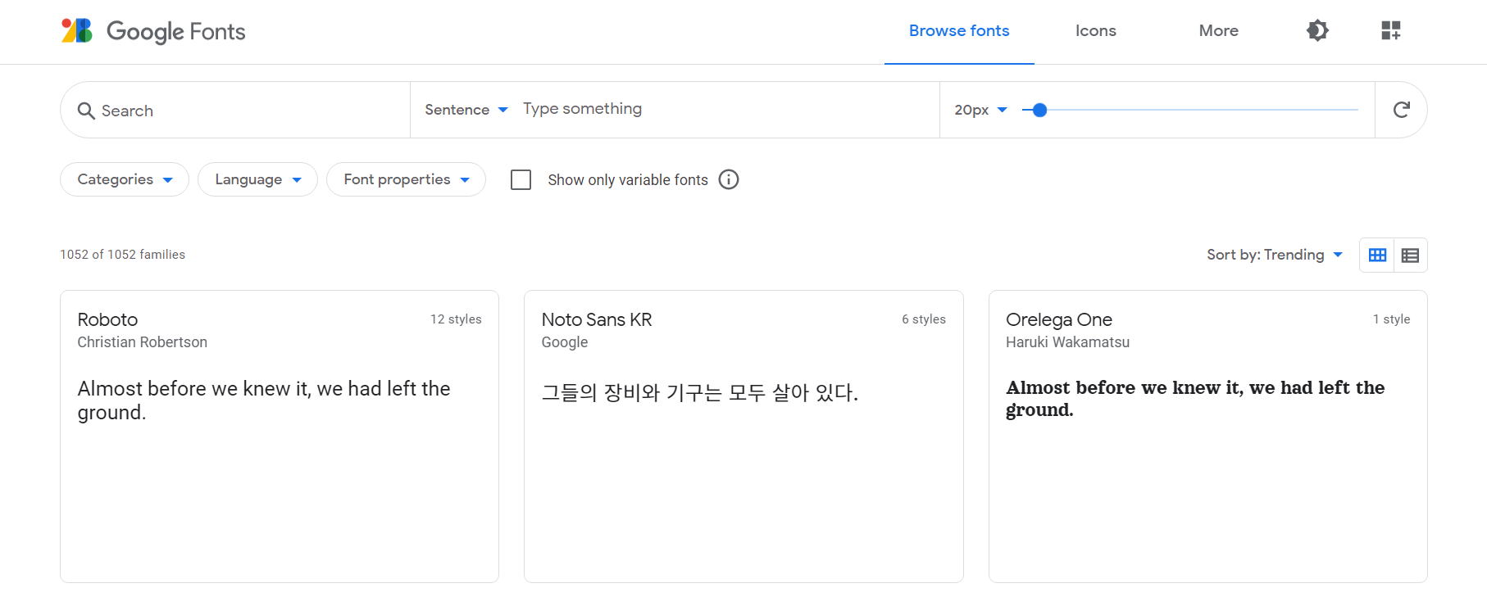Click the search magnifier icon
Viewport: 1487px width, 597px height.
[x=86, y=111]
